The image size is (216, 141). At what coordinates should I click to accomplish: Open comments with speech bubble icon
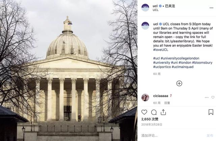(x=154, y=112)
